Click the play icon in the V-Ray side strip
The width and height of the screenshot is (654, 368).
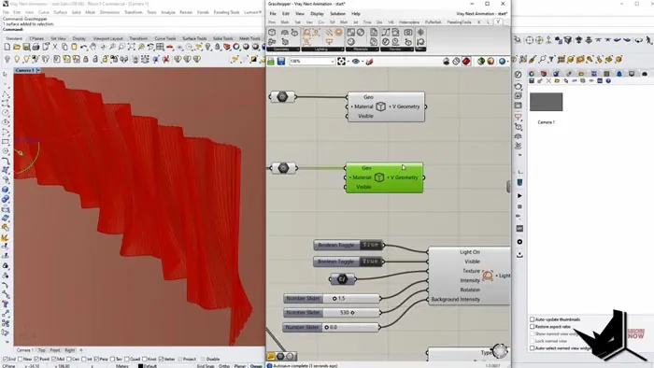pos(519,196)
